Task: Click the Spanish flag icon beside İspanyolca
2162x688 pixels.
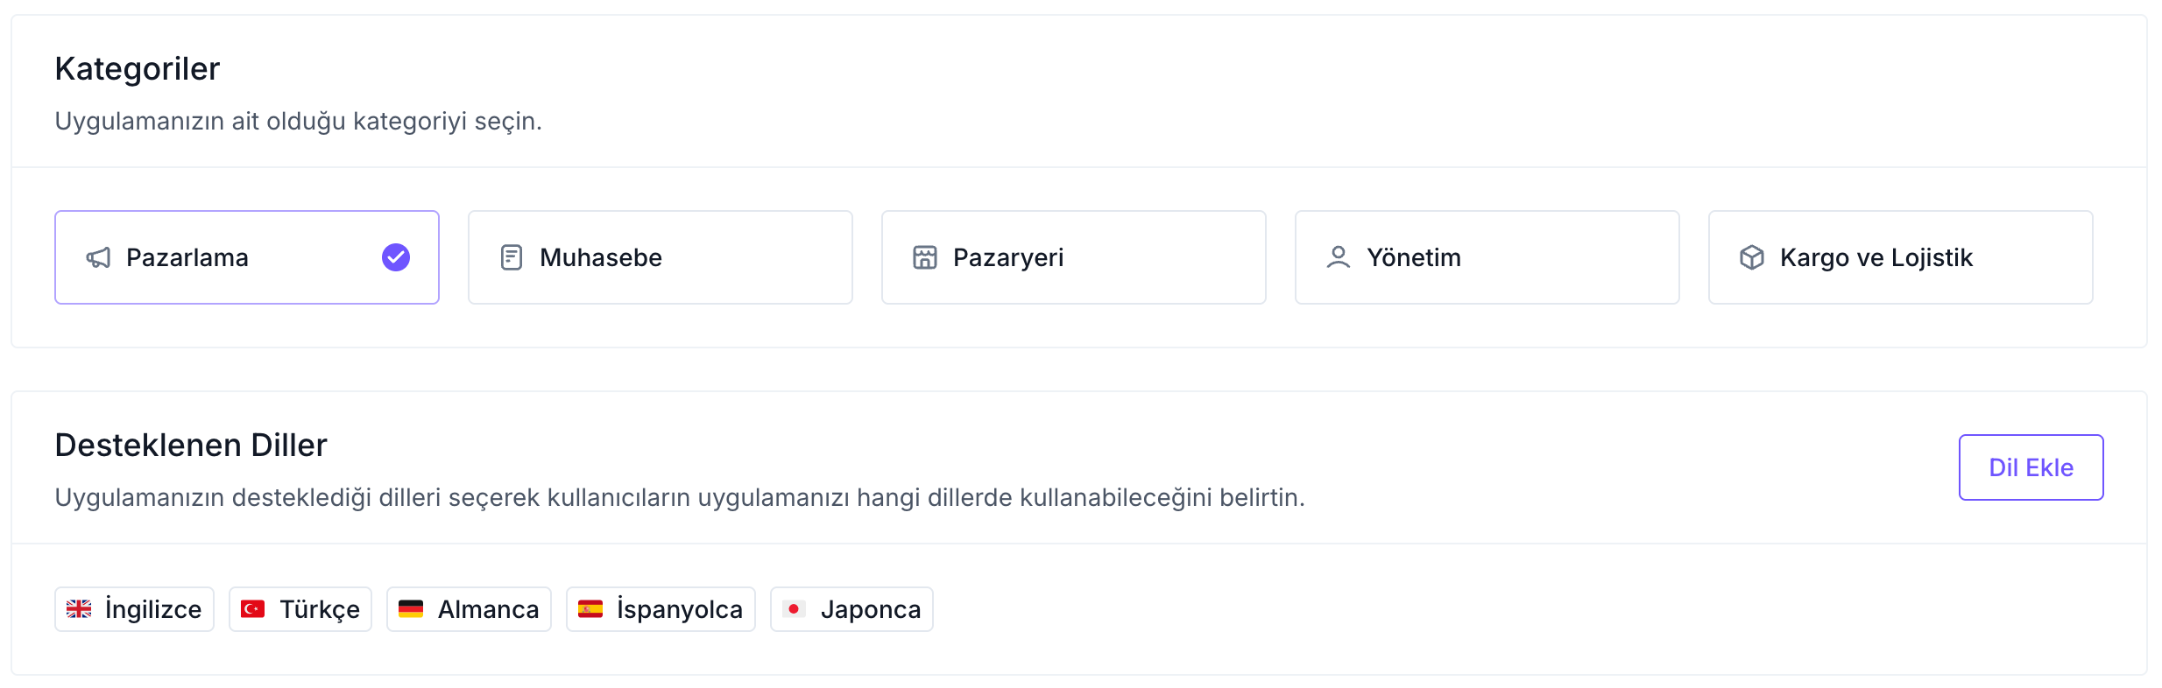Action: (x=590, y=608)
